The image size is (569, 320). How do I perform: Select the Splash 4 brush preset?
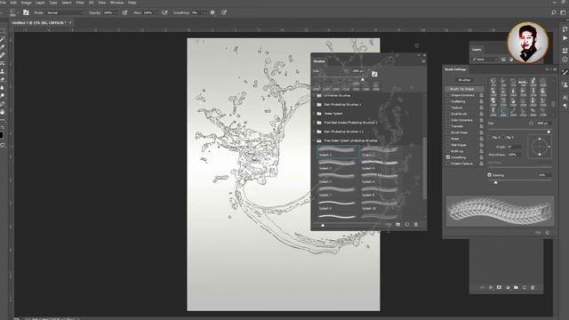click(381, 165)
